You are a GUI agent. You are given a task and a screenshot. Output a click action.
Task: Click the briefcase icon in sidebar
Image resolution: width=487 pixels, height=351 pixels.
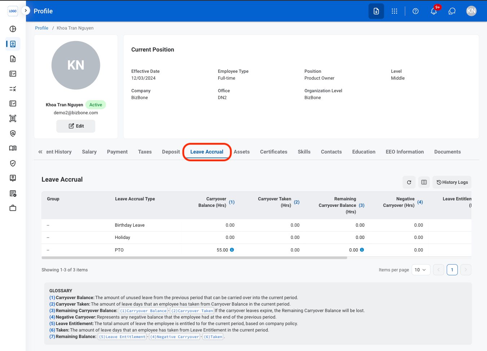[x=13, y=208]
